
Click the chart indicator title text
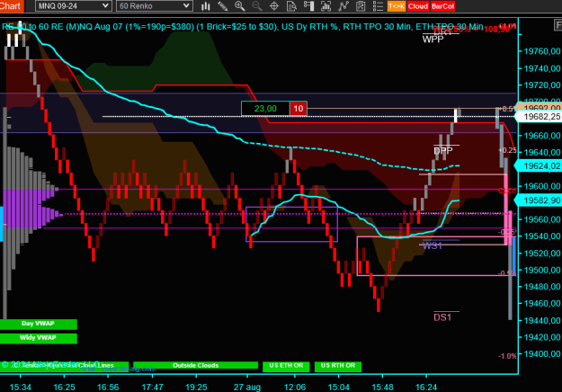click(x=242, y=27)
